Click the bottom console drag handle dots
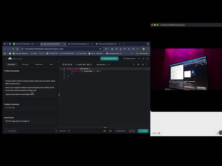The height and width of the screenshot is (166, 222). point(105,127)
